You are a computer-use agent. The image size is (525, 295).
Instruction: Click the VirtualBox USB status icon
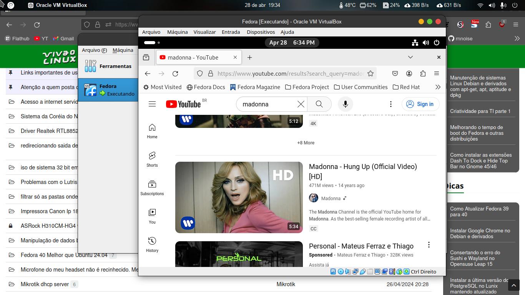[362, 272]
